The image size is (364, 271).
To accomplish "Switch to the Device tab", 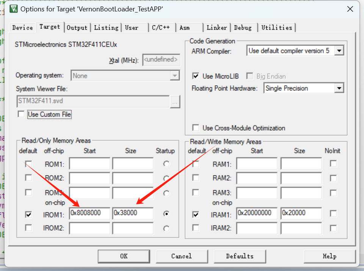I will pyautogui.click(x=22, y=28).
